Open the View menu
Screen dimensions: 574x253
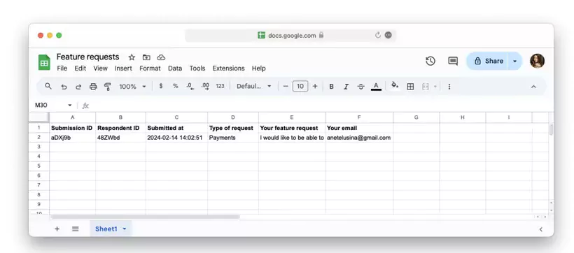pos(100,68)
